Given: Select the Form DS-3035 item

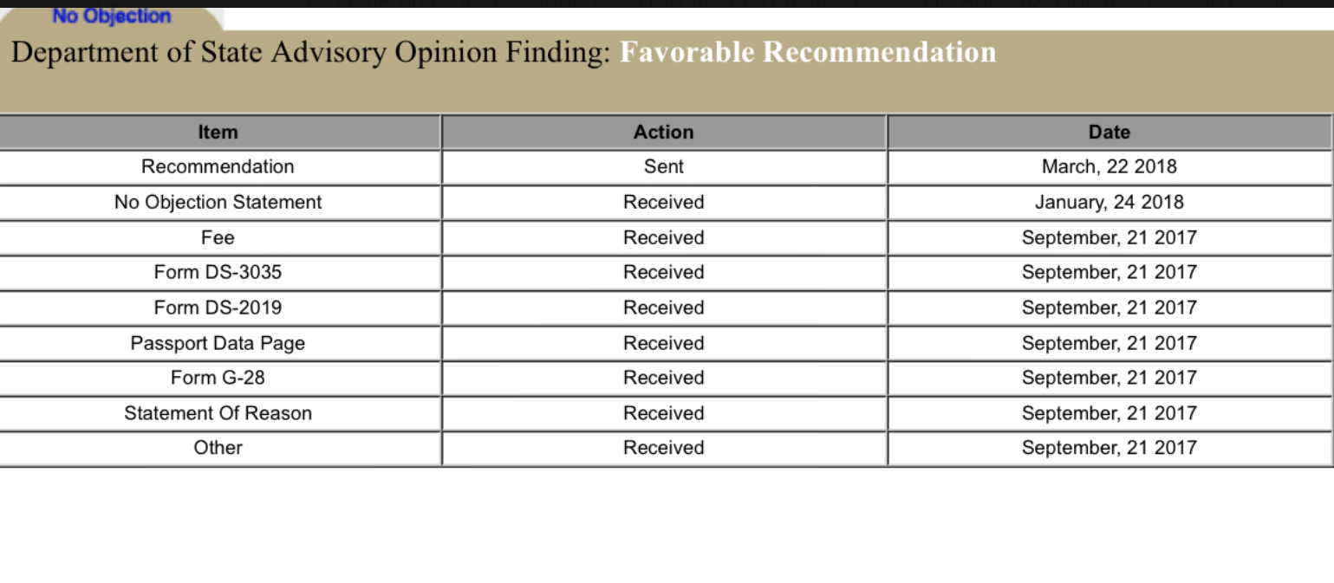Looking at the screenshot, I should (x=218, y=272).
